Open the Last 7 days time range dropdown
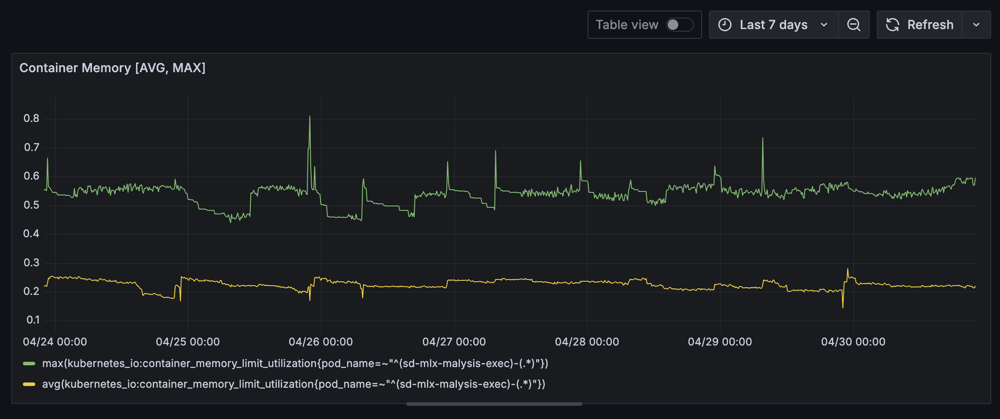The height and width of the screenshot is (419, 1000). click(x=824, y=25)
